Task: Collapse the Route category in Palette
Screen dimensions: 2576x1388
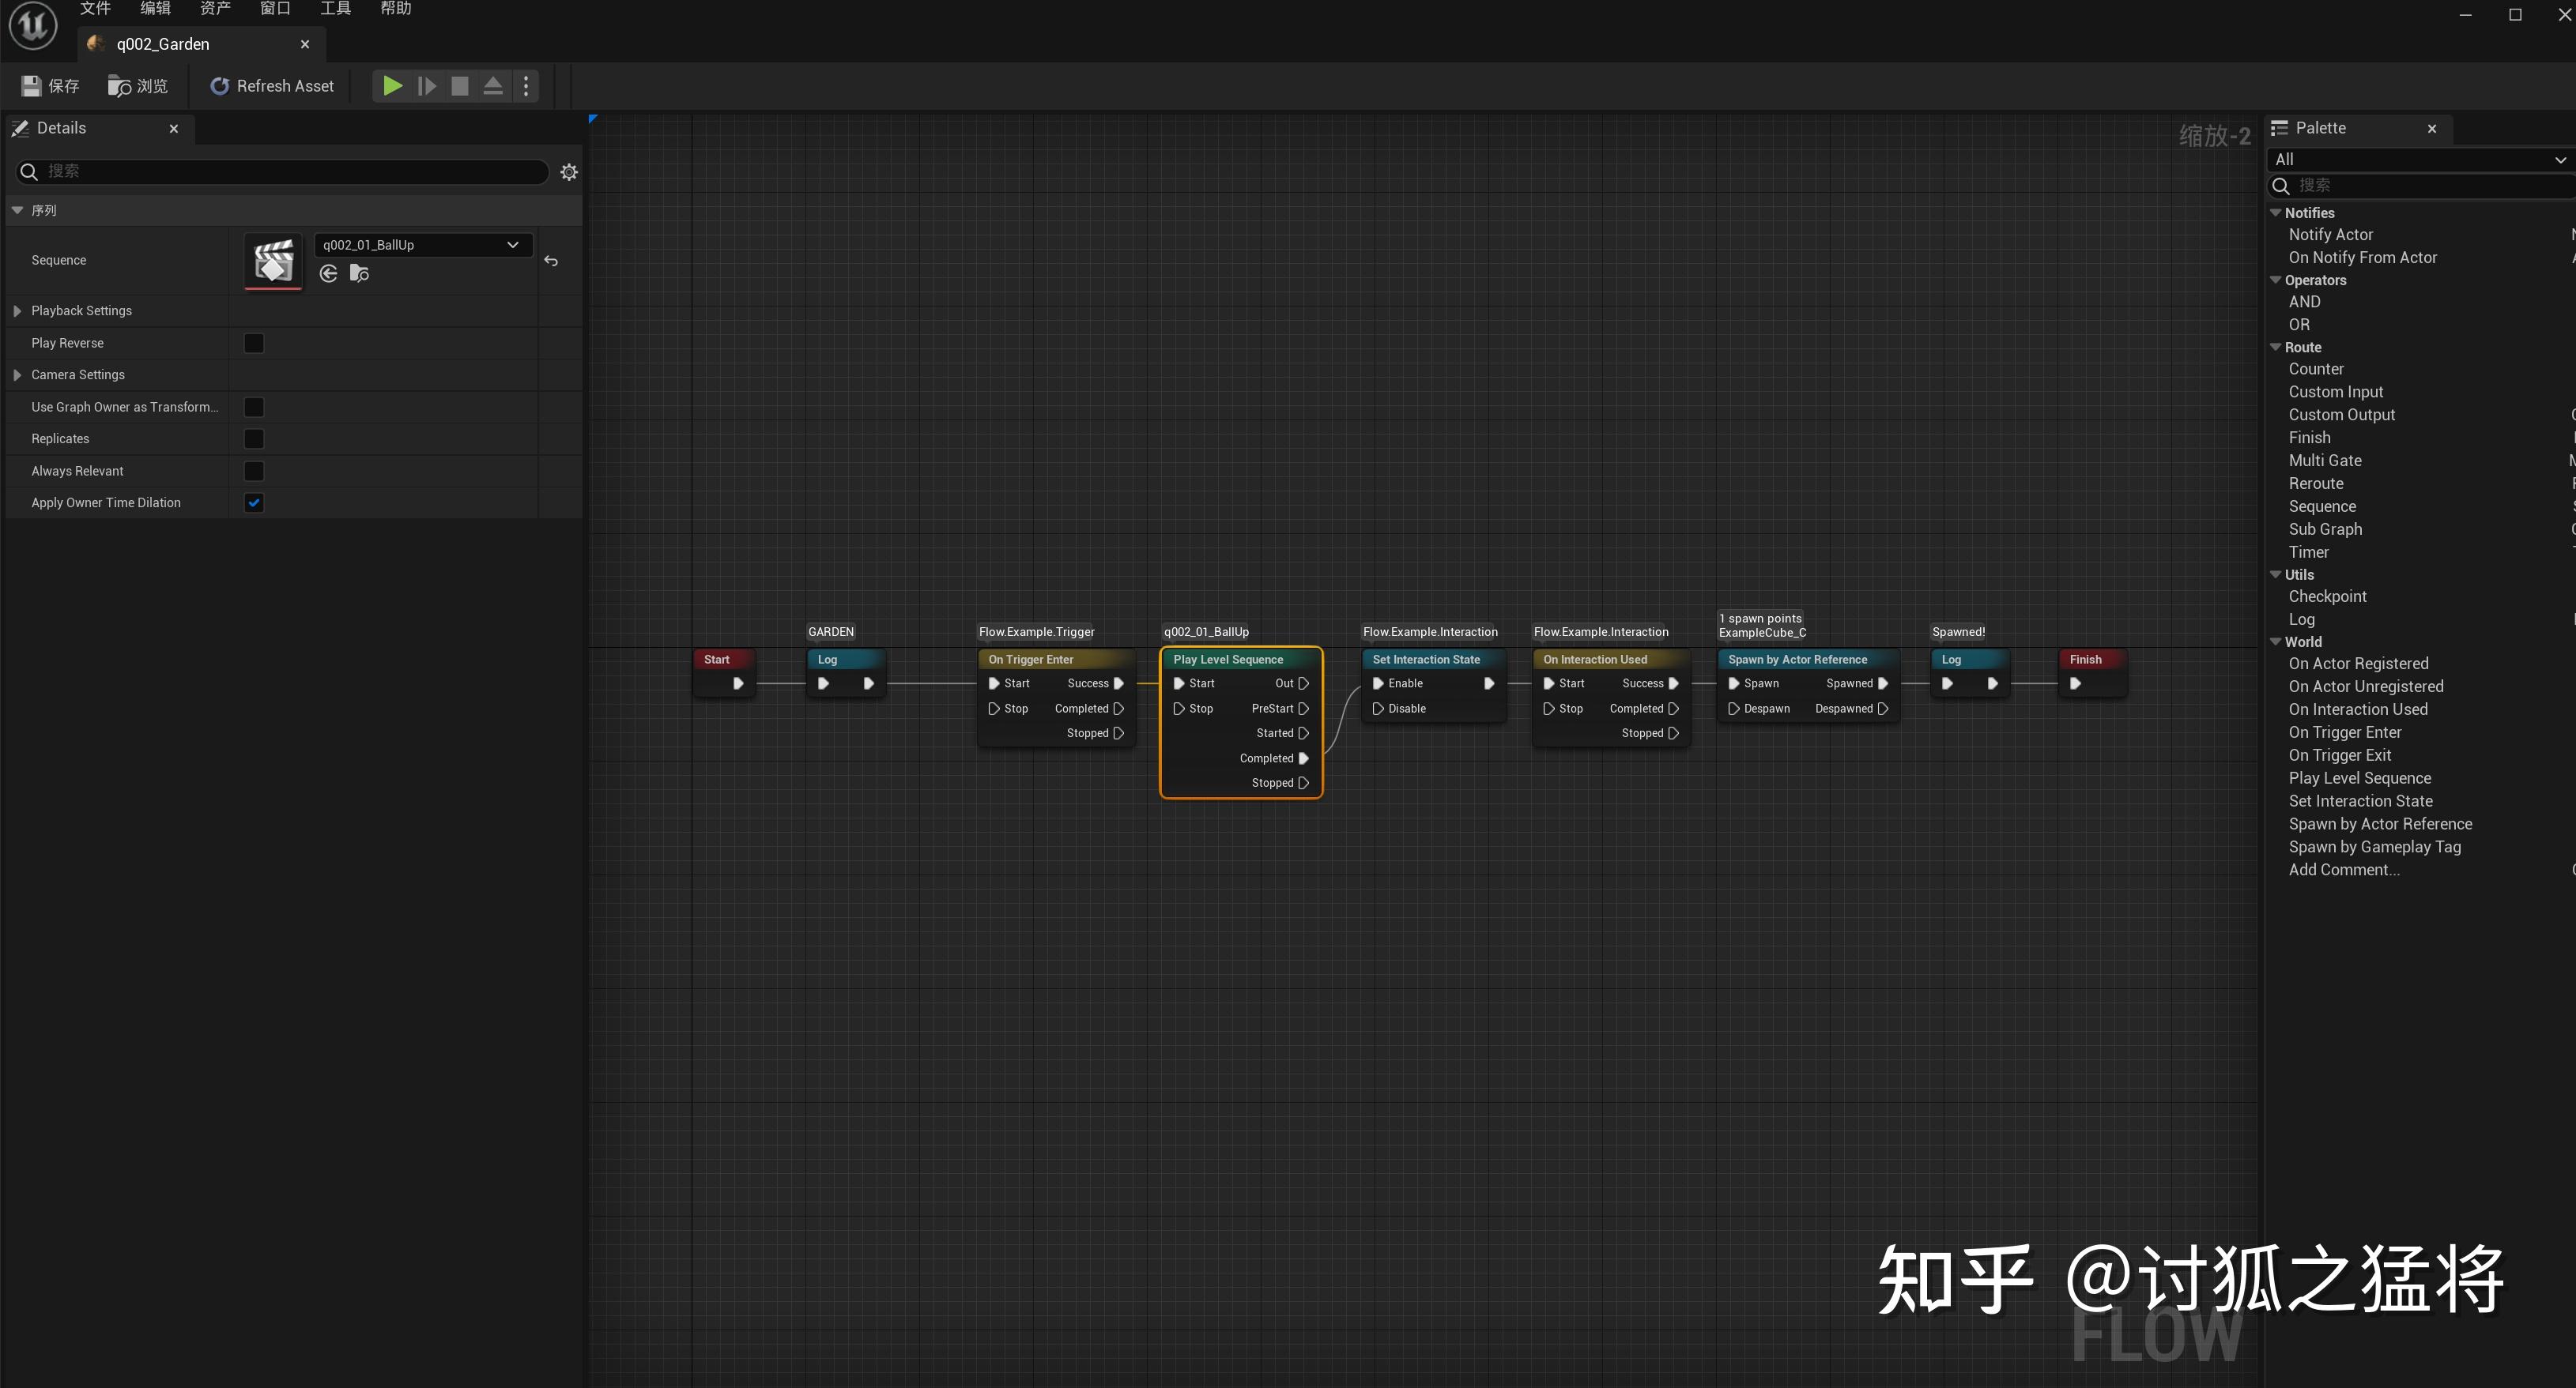Action: pyautogui.click(x=2277, y=347)
